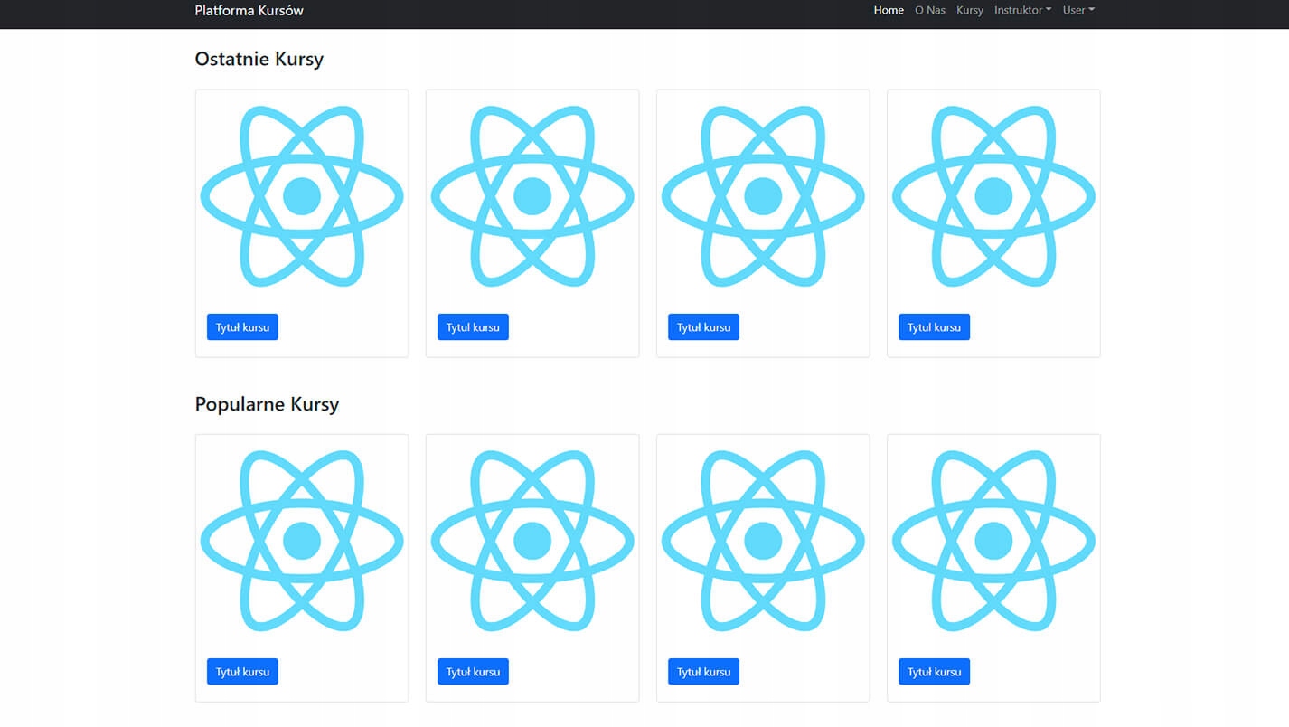Expand the User dropdown menu
This screenshot has width=1289, height=727.
pyautogui.click(x=1078, y=11)
